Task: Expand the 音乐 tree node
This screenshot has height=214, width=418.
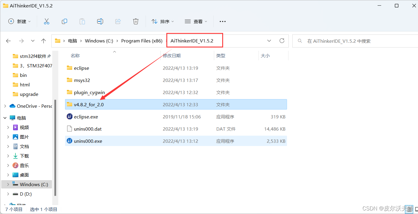Action: (x=9, y=165)
